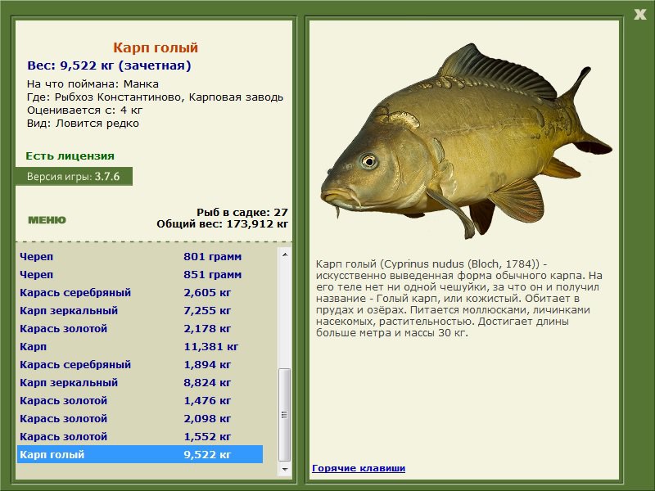The width and height of the screenshot is (655, 491).
Task: Select Карась золотой 1,476 кг row
Action: pyautogui.click(x=140, y=400)
